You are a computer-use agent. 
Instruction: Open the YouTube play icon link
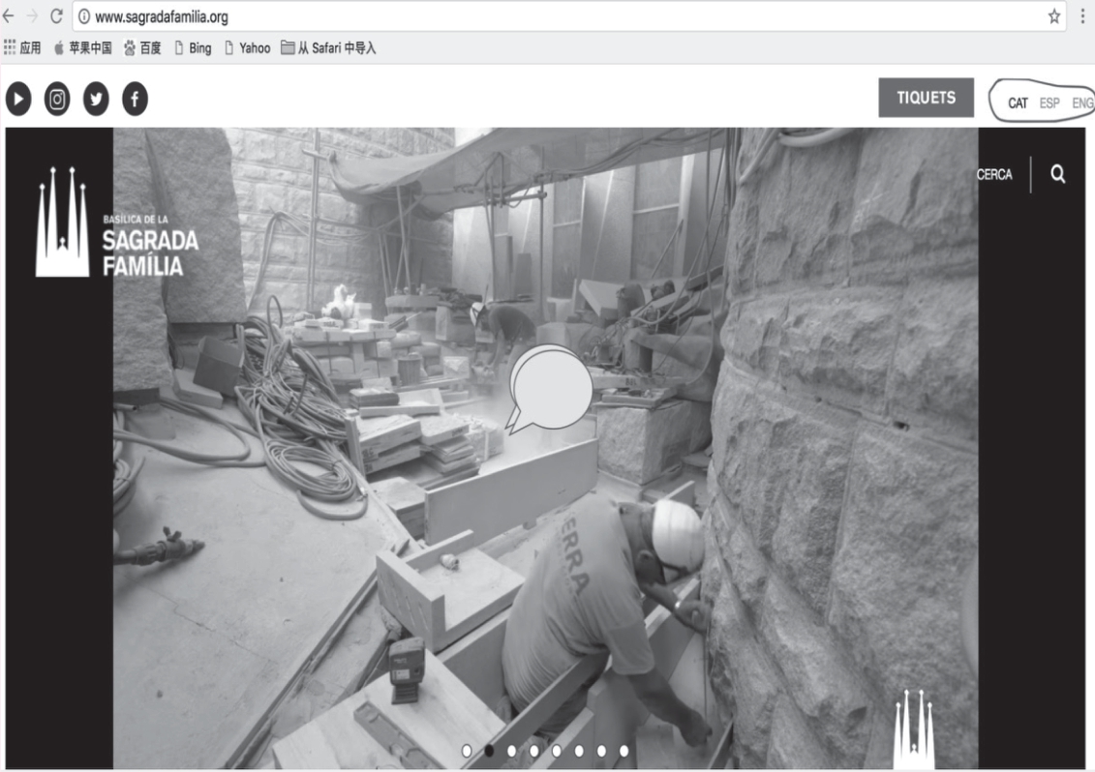18,99
